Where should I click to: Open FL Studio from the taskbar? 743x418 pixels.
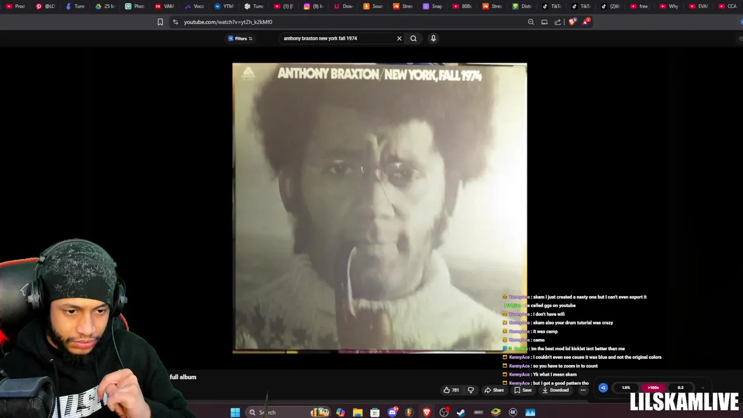pos(409,412)
